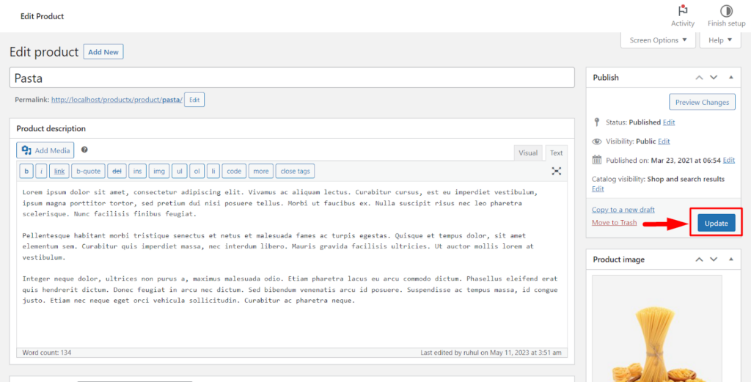Click the link quicktag button
The image size is (751, 382).
click(59, 171)
